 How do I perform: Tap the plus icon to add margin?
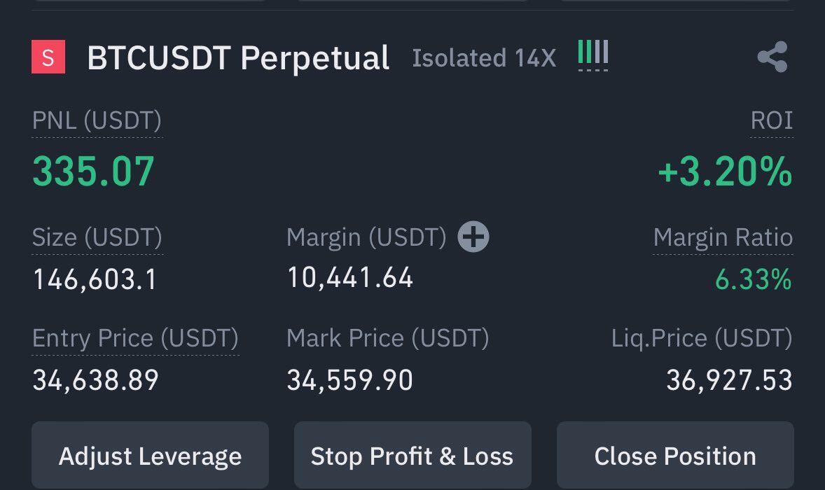pos(473,237)
